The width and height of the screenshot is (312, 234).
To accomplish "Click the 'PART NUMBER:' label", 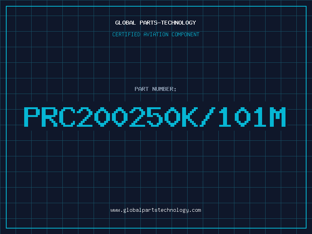I will tap(156, 89).
